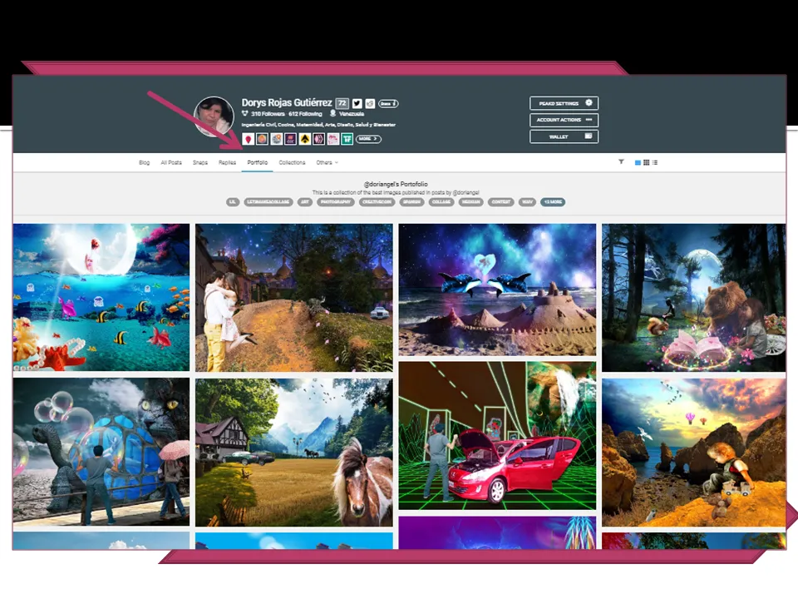Filter by the WAIV tag
Screen dimensions: 798x599
528,202
